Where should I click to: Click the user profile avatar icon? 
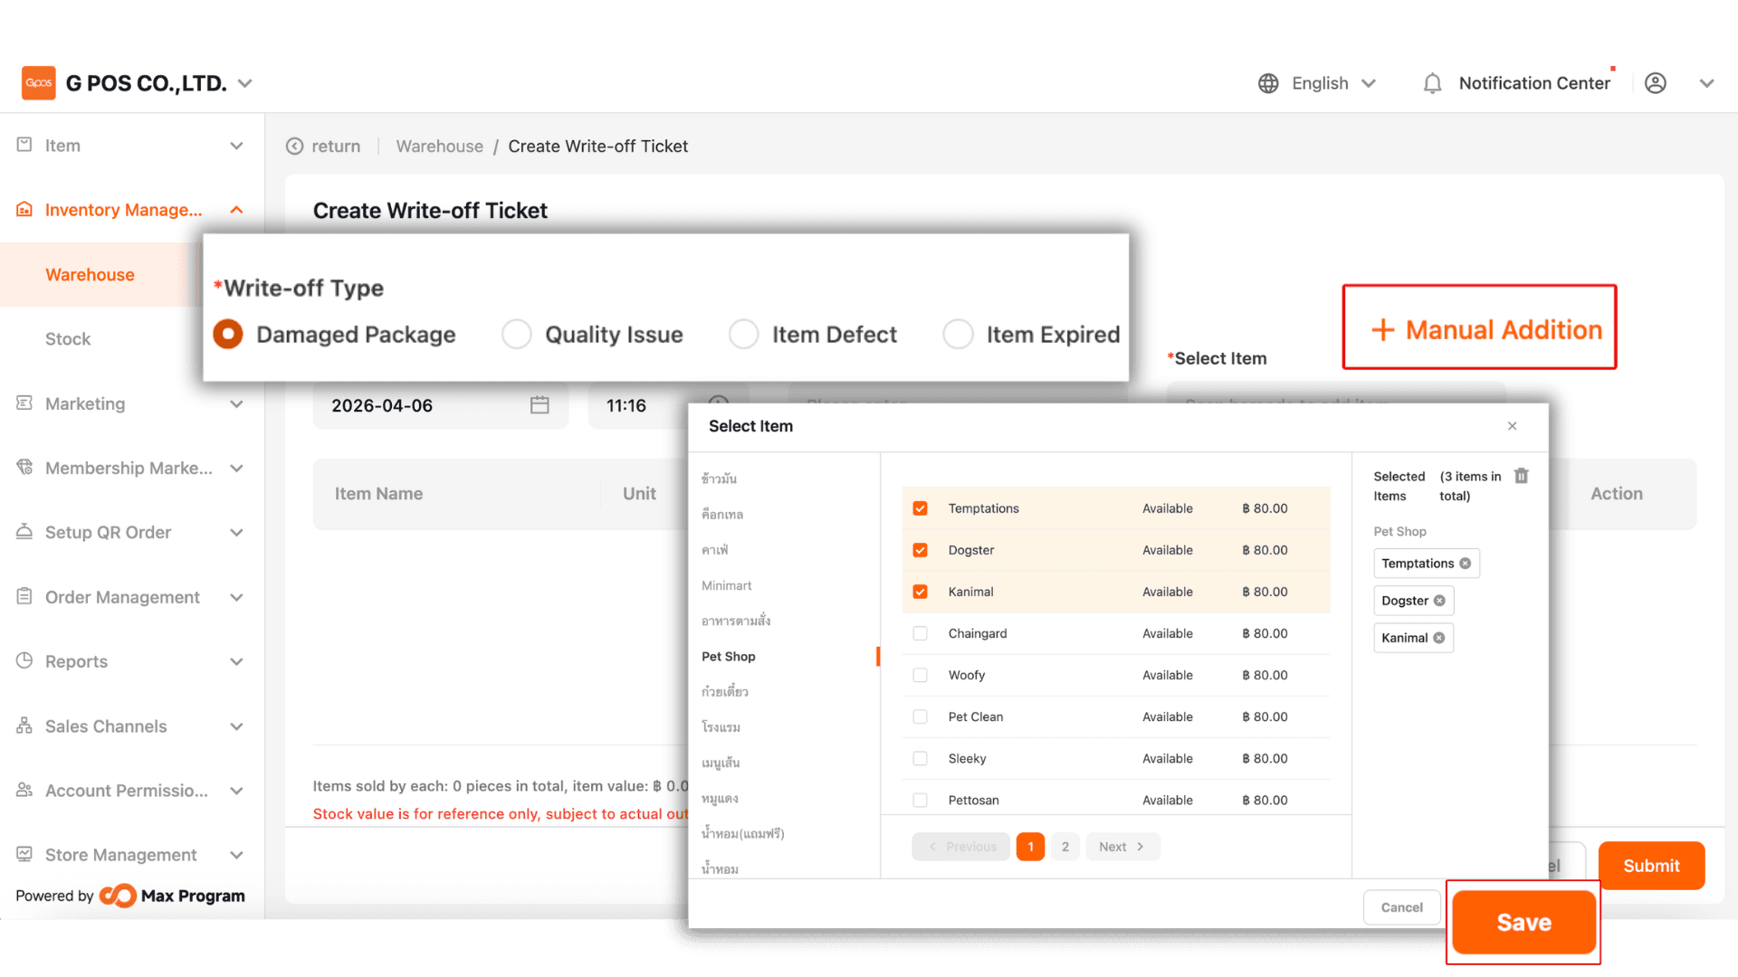pos(1655,83)
